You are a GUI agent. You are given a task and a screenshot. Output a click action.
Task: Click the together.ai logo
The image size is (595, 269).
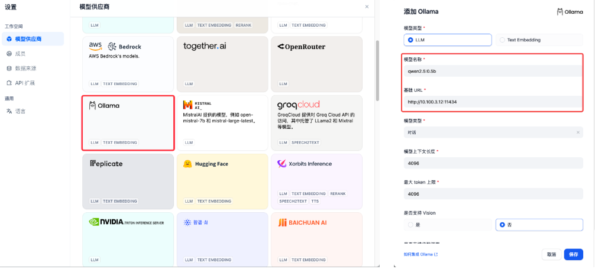point(205,46)
